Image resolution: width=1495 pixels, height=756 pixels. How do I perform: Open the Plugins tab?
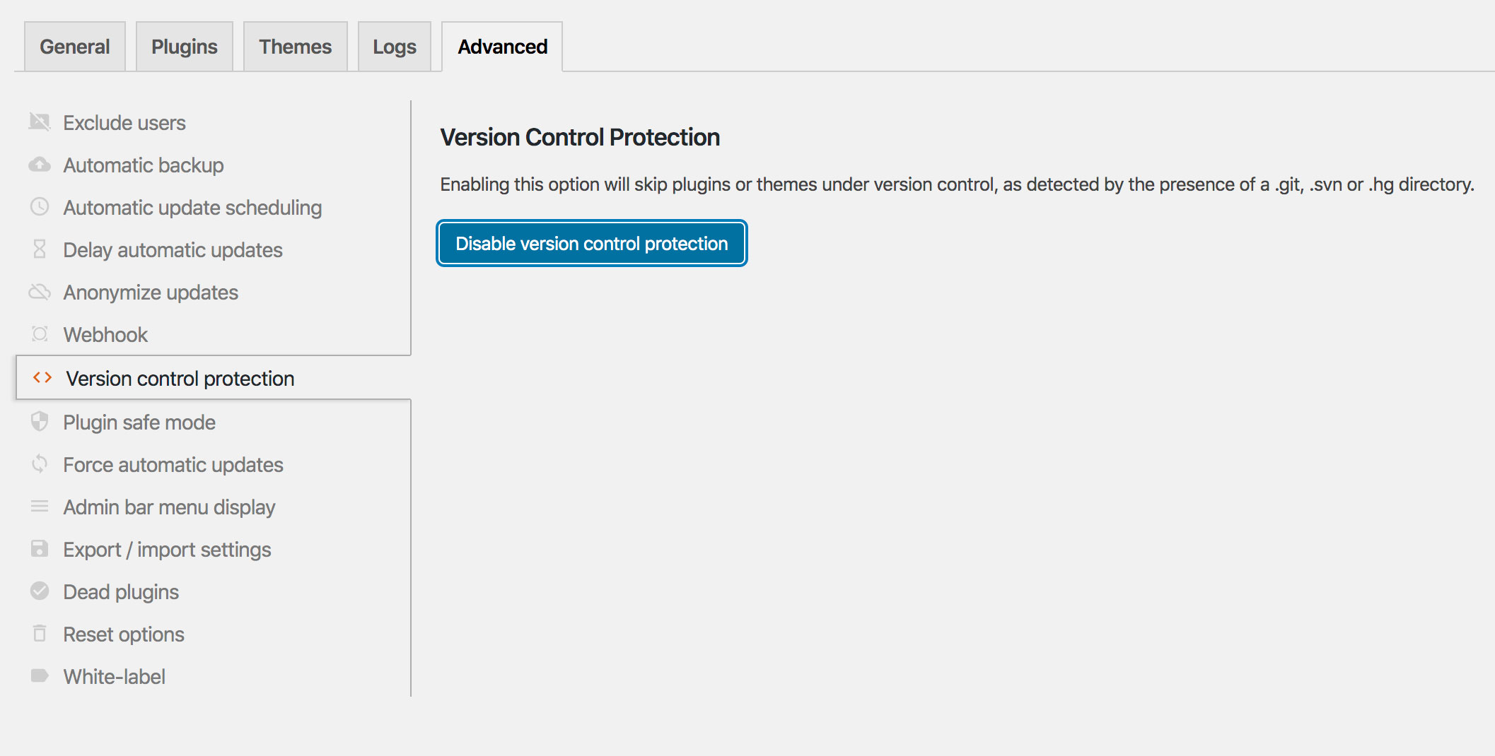(185, 47)
